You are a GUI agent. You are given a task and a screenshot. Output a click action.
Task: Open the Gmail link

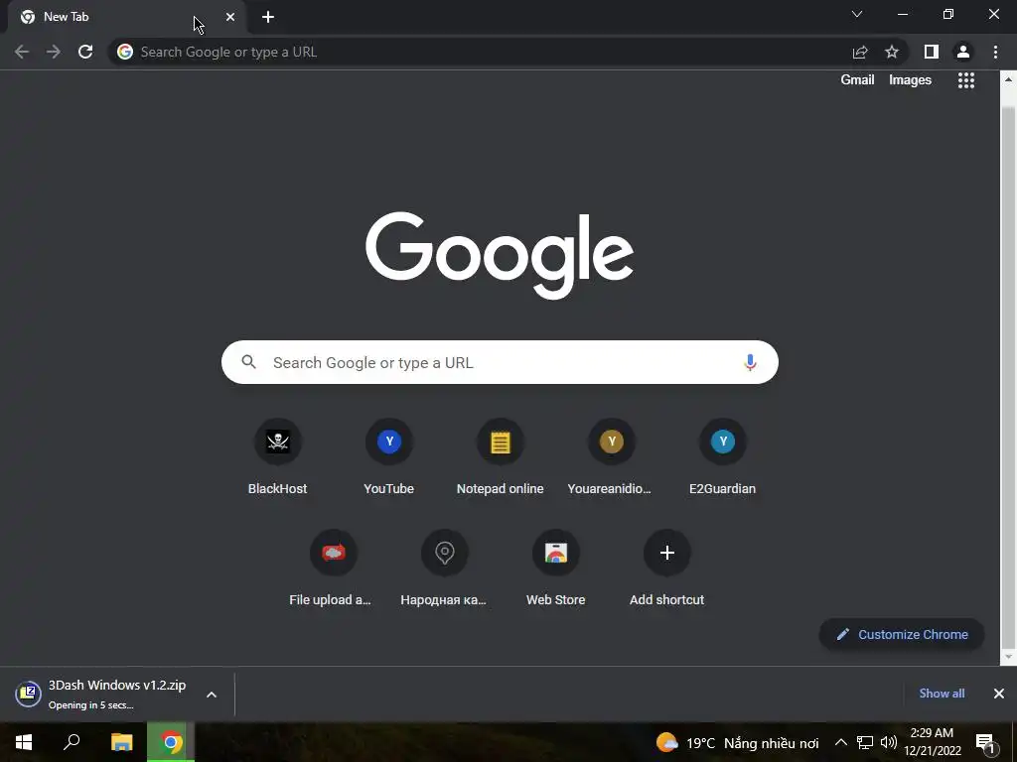[x=857, y=79]
